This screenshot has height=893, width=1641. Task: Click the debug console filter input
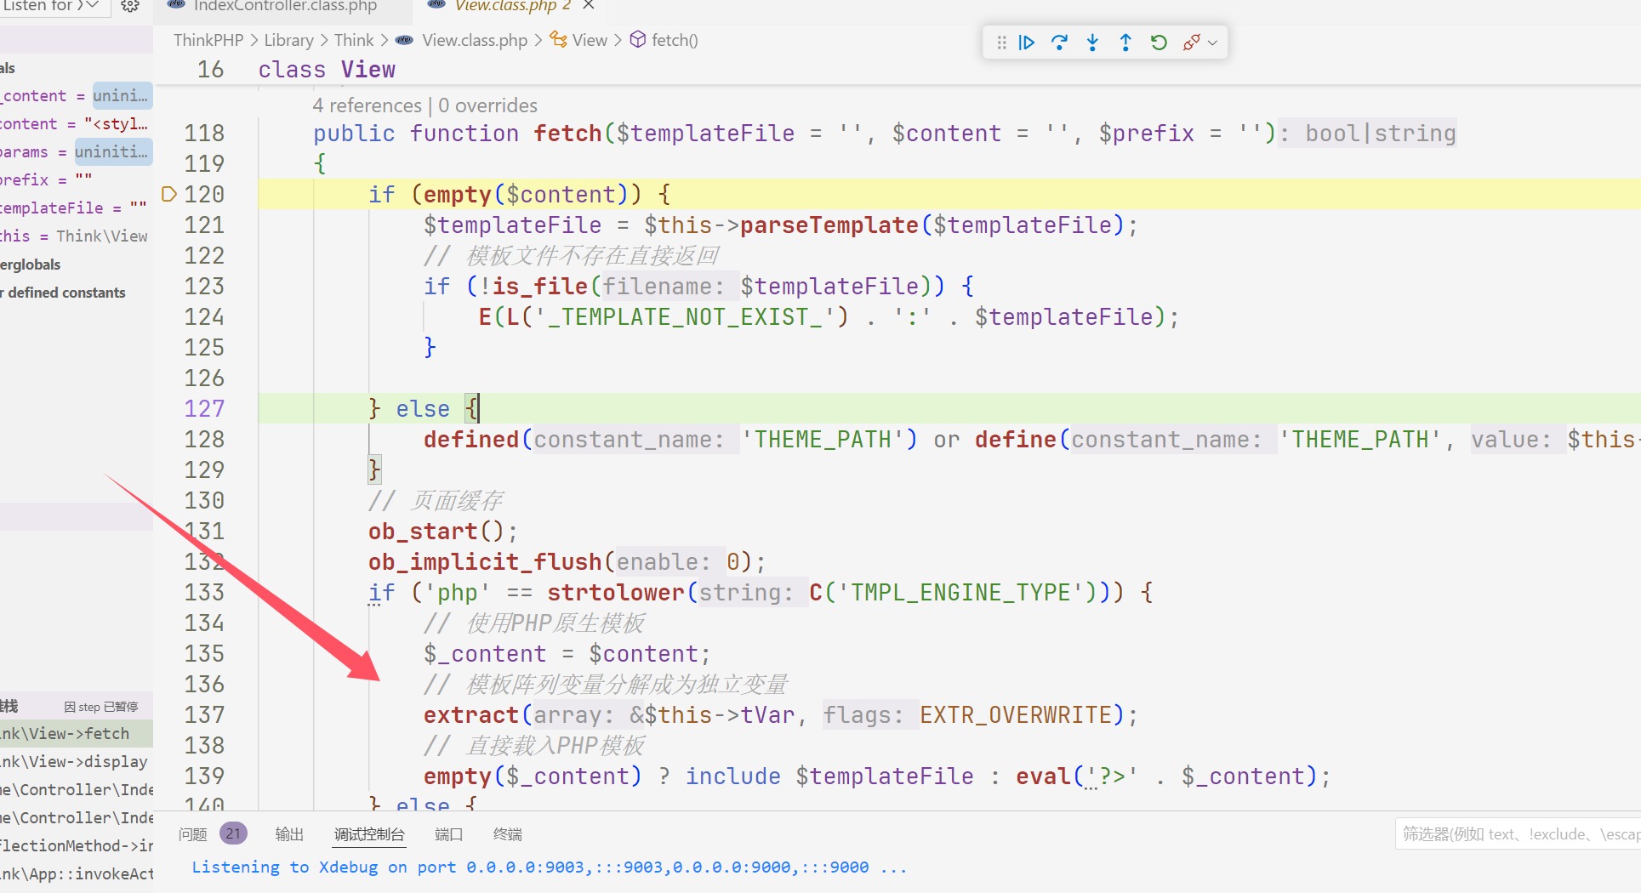[1518, 834]
